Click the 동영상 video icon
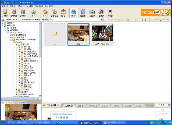This screenshot has width=172, height=125. [x=101, y=13]
